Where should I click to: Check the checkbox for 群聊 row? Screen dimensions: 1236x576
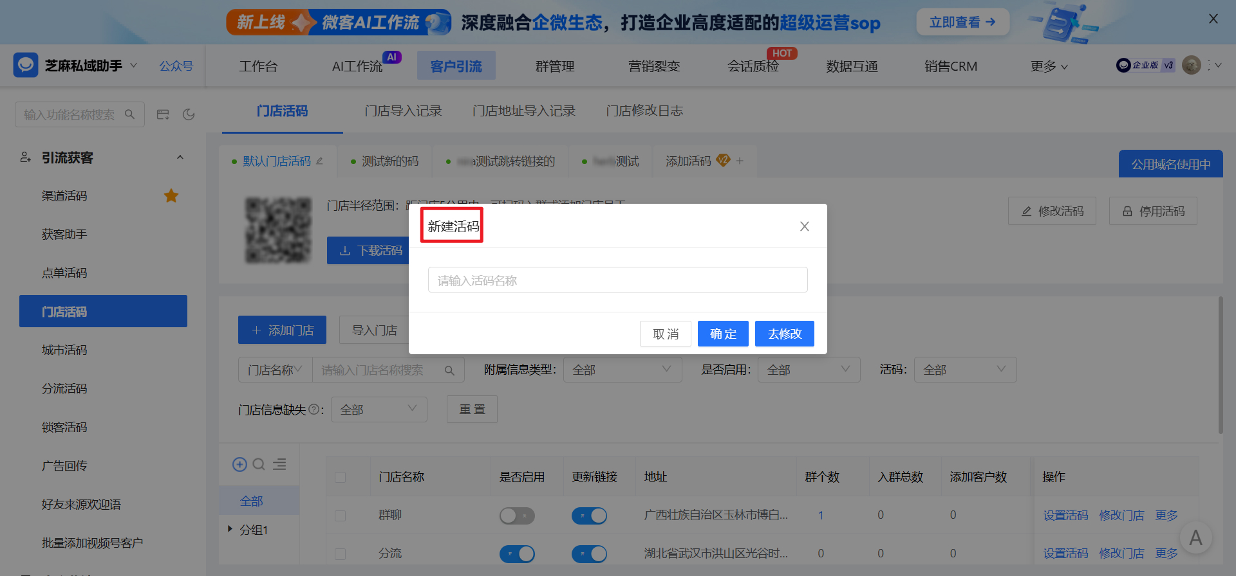click(341, 516)
